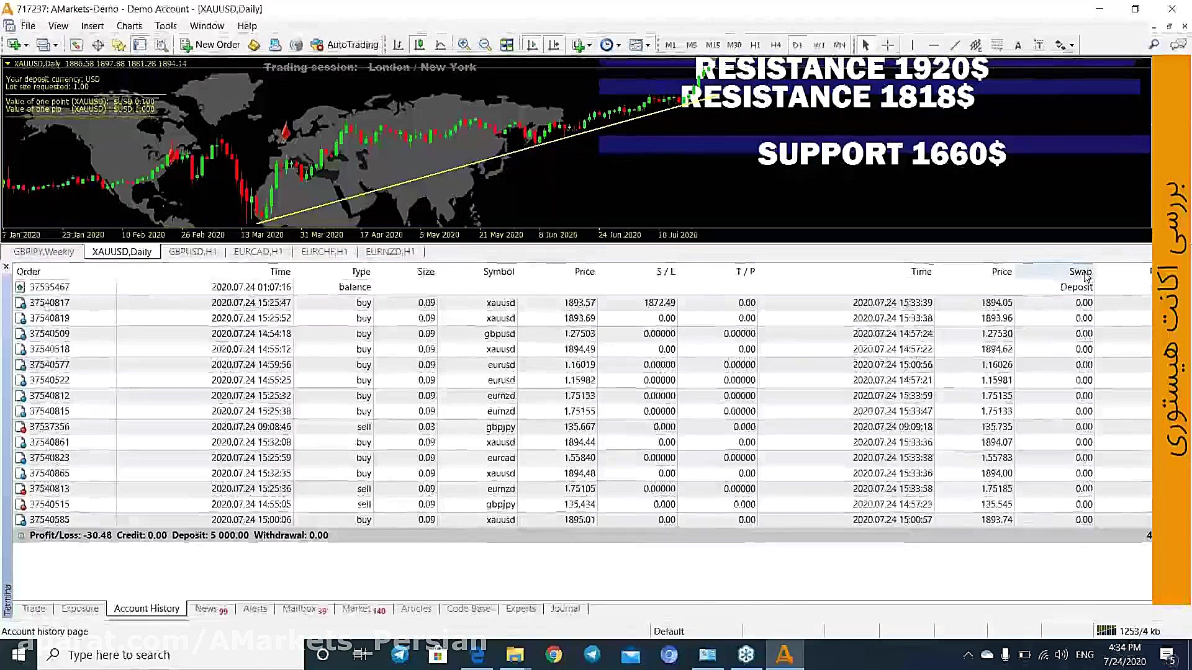Image resolution: width=1192 pixels, height=670 pixels.
Task: Open the Journal terminal tab
Action: pyautogui.click(x=565, y=609)
